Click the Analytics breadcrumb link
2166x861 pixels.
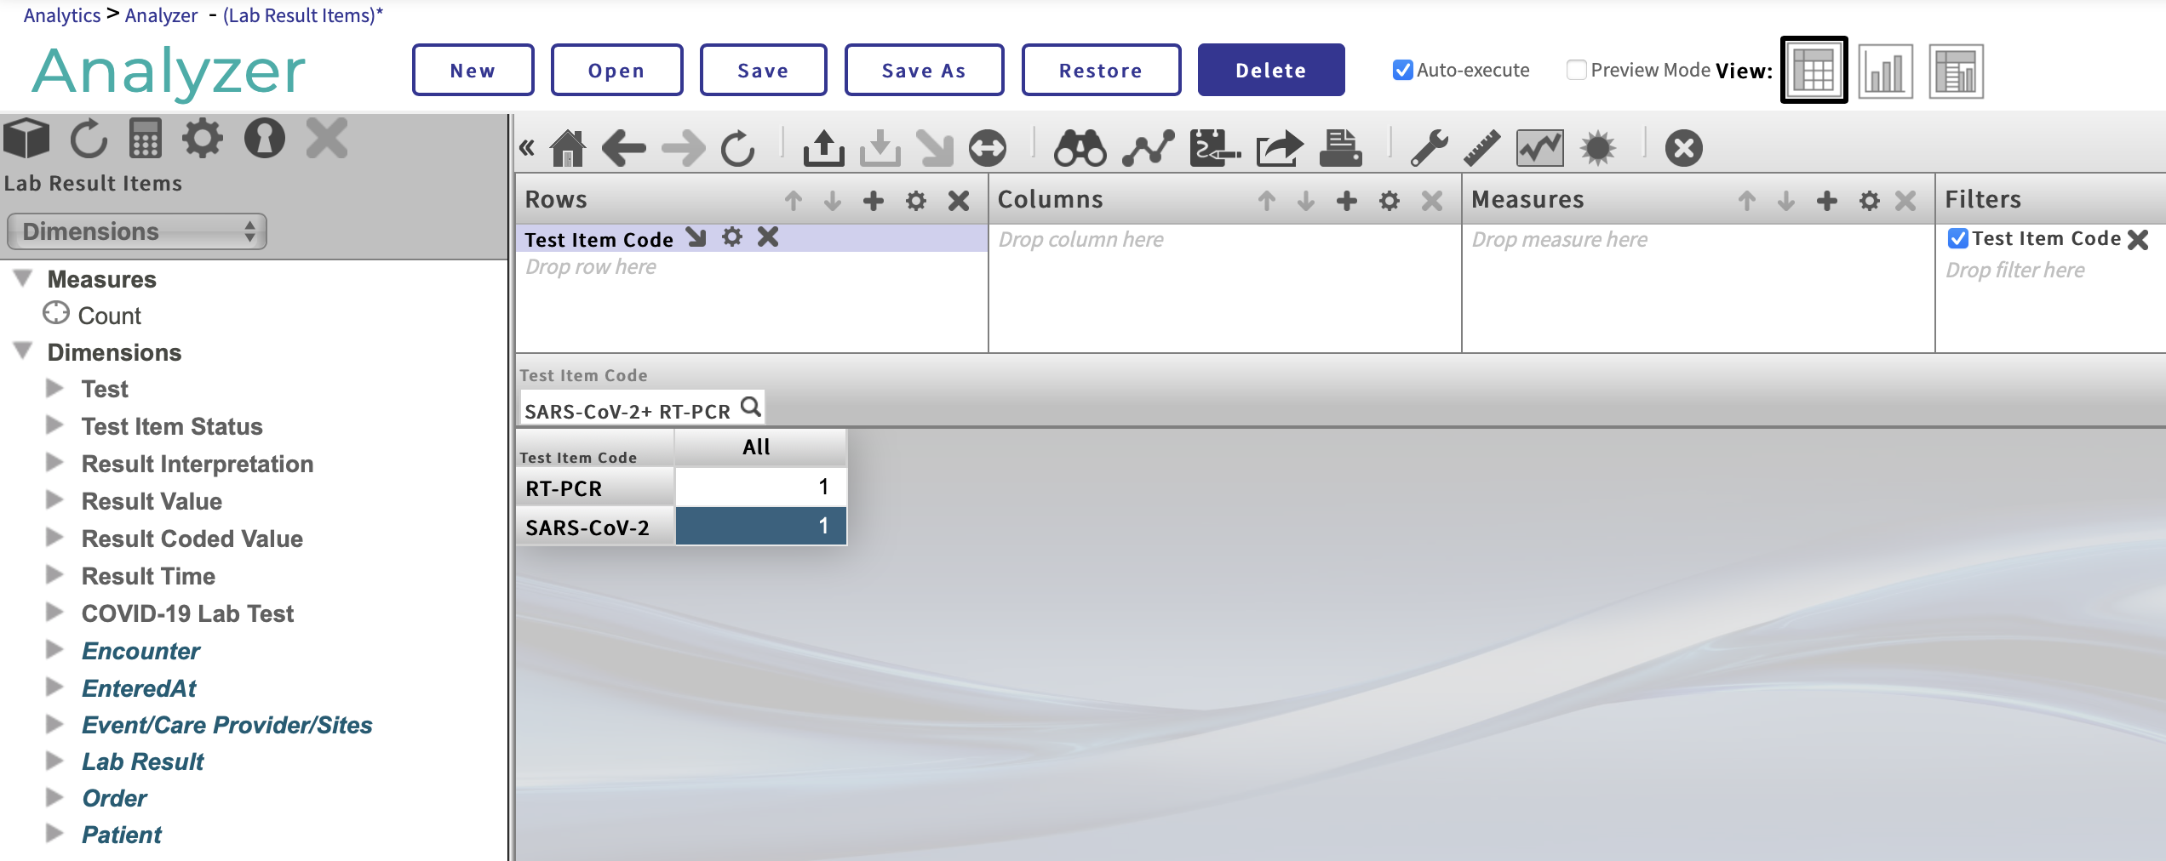(61, 15)
